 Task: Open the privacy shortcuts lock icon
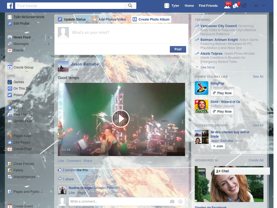[x=256, y=5]
